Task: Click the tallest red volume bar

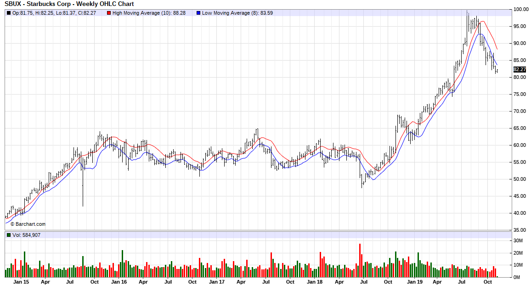Action: pos(360,261)
